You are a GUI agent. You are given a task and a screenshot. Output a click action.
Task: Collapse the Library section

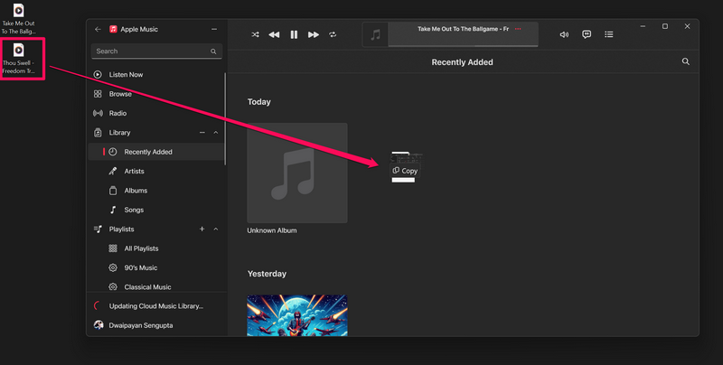215,133
